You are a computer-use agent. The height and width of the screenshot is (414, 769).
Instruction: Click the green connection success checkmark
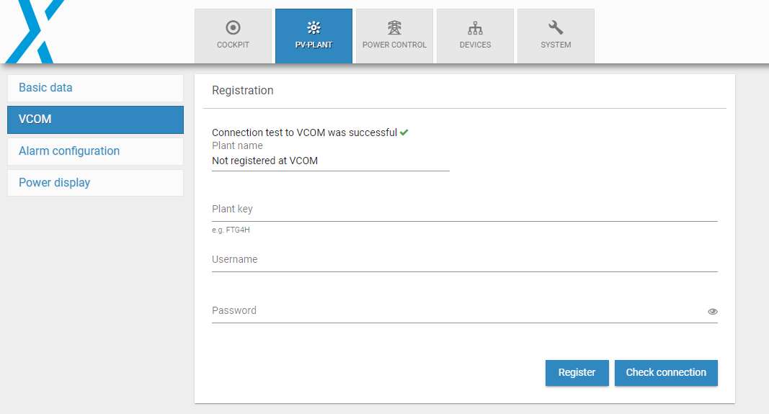(x=404, y=132)
